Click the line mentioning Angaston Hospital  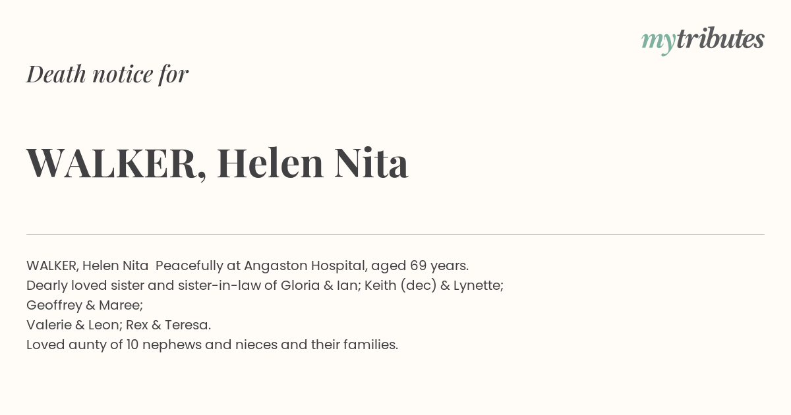tap(247, 265)
